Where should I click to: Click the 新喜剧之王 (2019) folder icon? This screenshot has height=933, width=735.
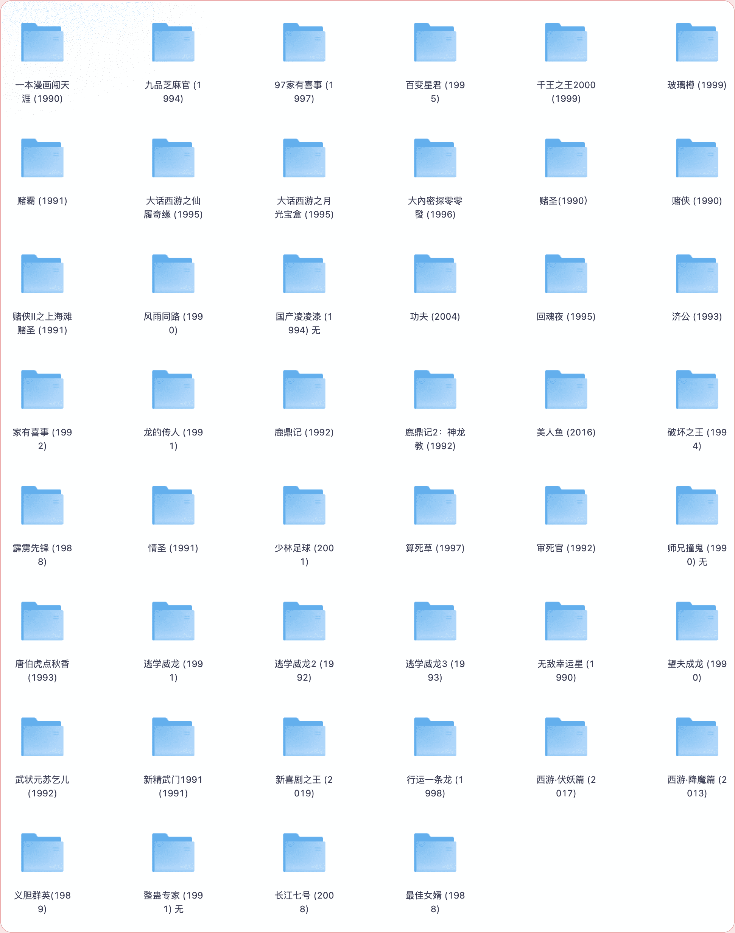(304, 736)
